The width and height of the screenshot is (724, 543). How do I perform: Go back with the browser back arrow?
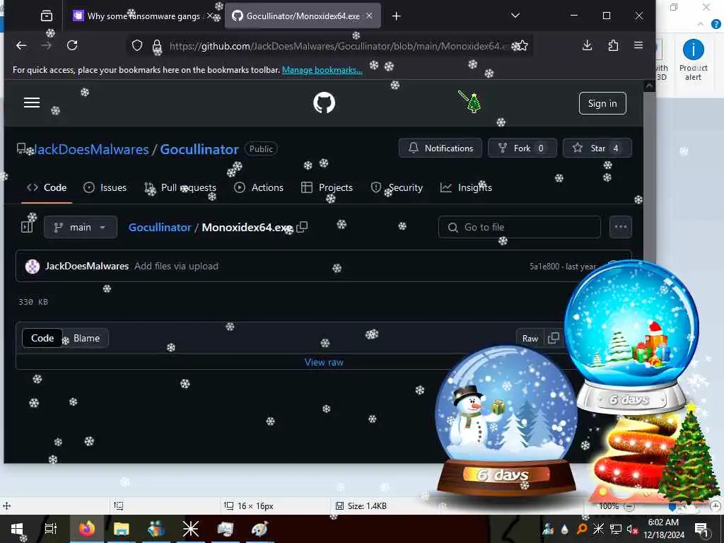(x=21, y=45)
